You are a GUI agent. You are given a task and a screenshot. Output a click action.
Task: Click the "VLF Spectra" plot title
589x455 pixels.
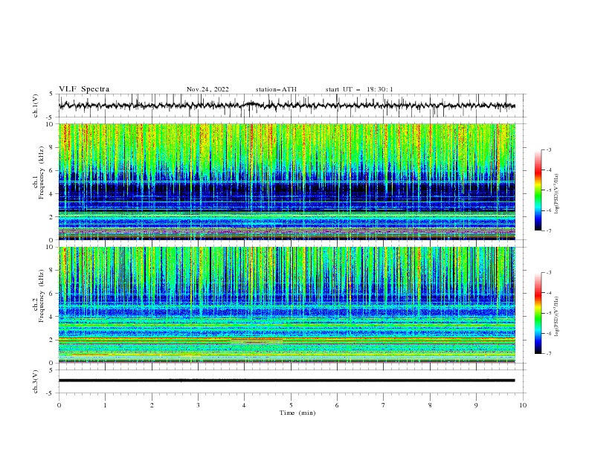pyautogui.click(x=84, y=89)
